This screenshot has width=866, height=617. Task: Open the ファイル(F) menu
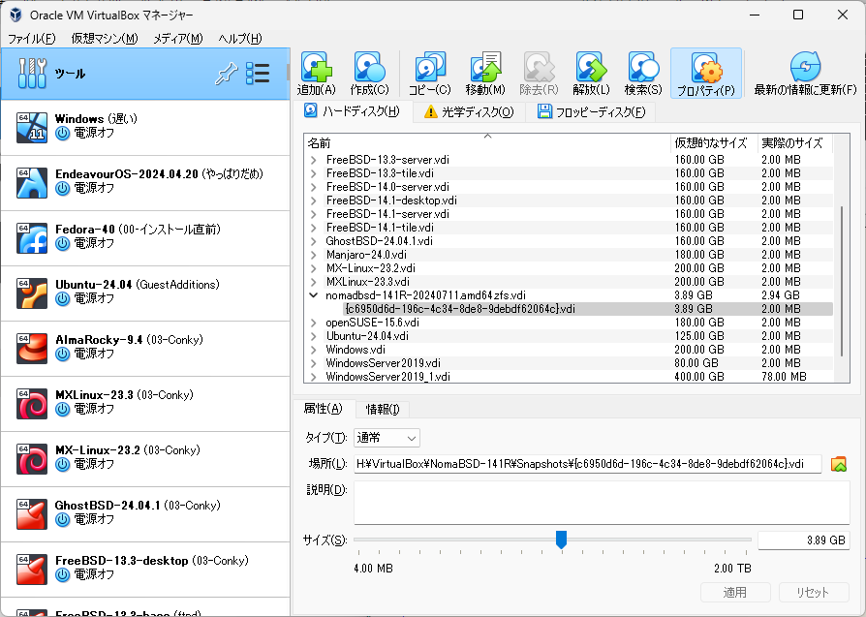pos(31,39)
